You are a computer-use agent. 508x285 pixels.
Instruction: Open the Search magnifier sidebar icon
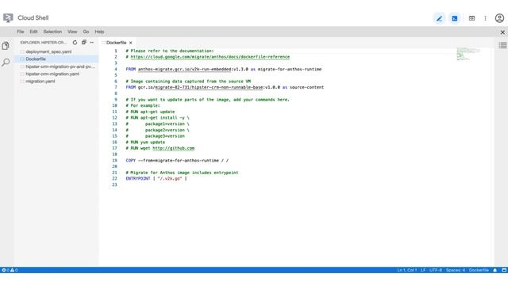(6, 63)
